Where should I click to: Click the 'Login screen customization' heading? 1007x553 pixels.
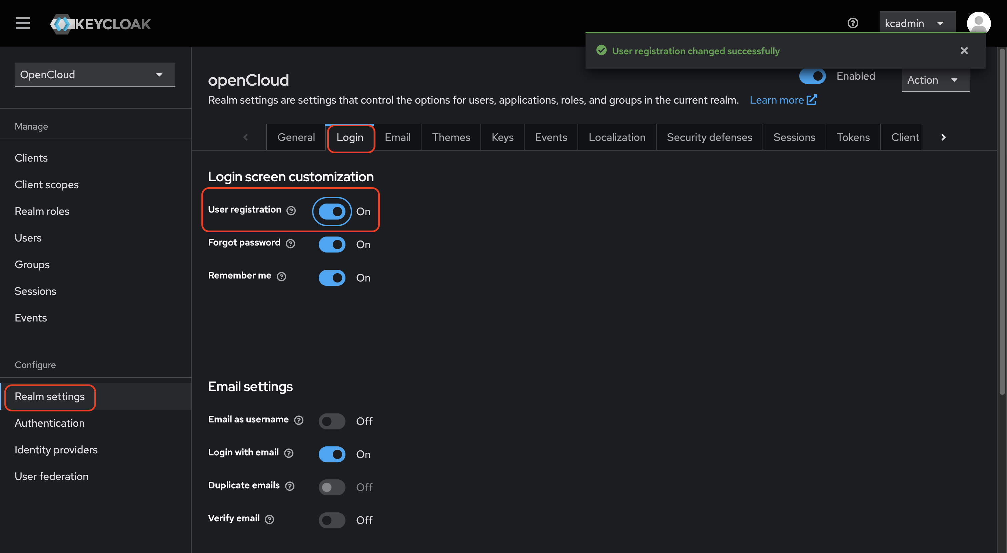point(290,177)
